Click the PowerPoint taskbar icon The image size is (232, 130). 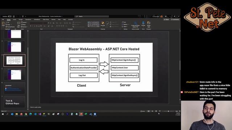81,114
